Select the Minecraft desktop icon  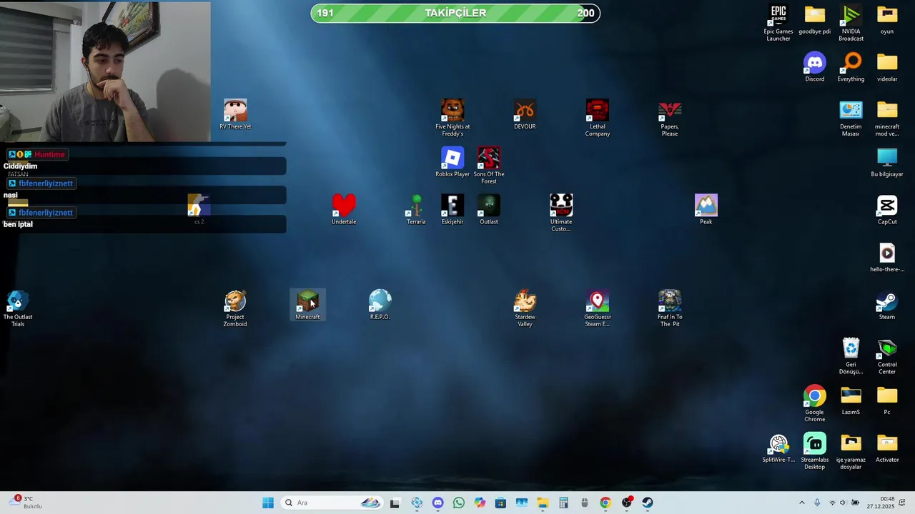[307, 306]
